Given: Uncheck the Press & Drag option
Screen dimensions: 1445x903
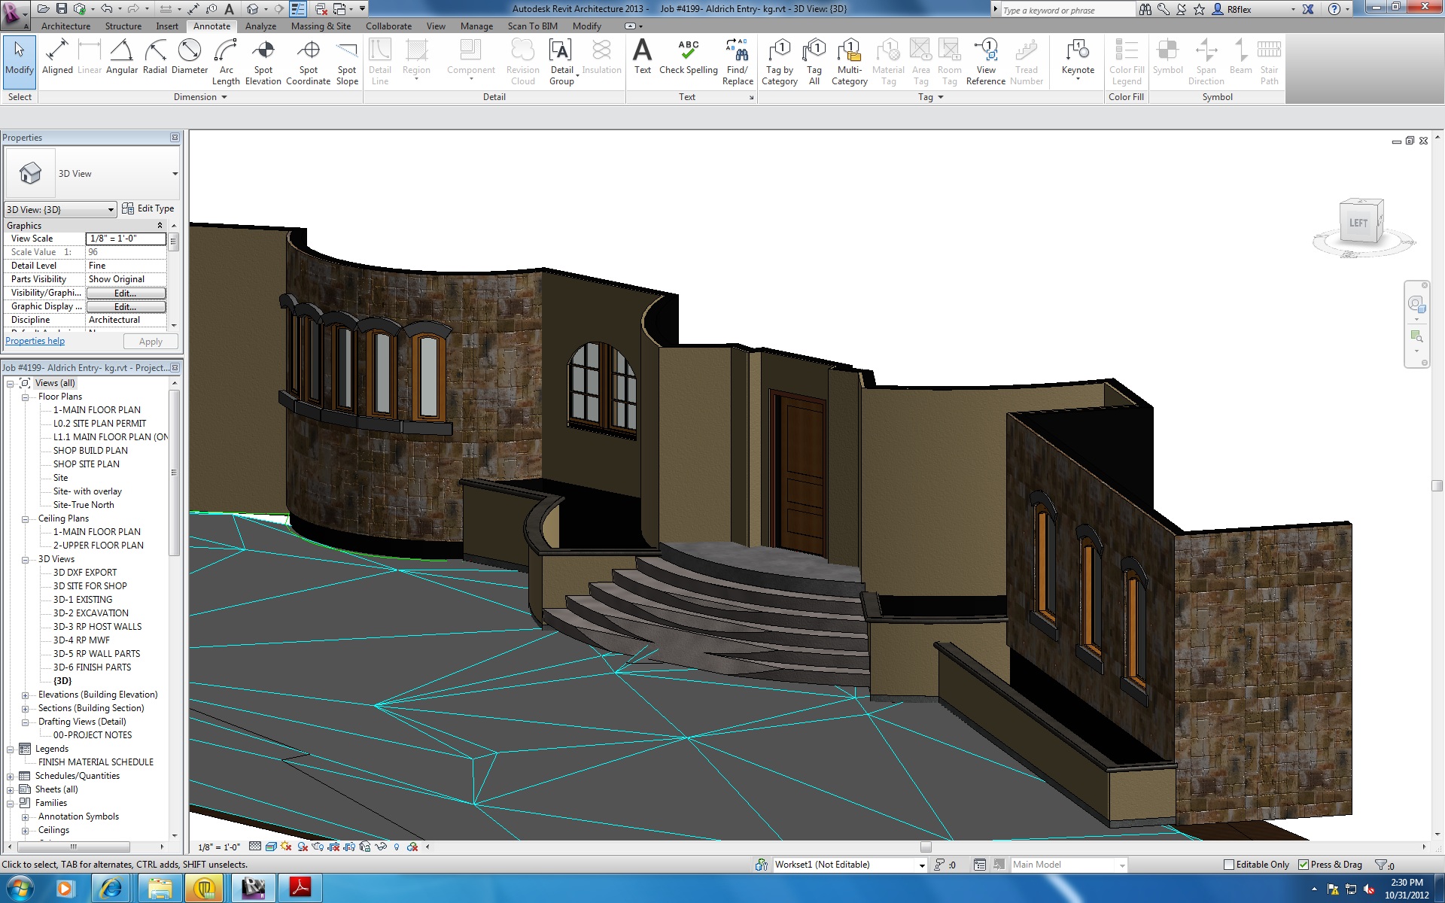Looking at the screenshot, I should [x=1304, y=865].
